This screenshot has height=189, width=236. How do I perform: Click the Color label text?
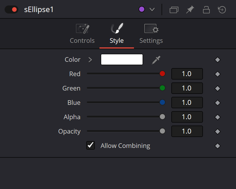72,59
